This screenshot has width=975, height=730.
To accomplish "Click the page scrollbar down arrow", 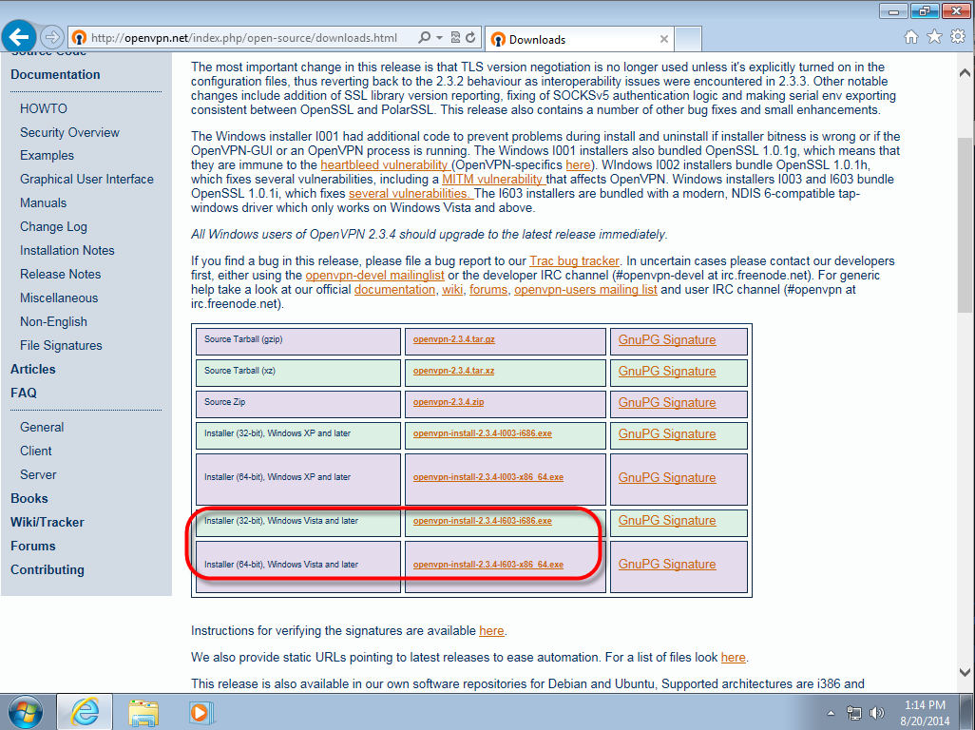I will 965,672.
